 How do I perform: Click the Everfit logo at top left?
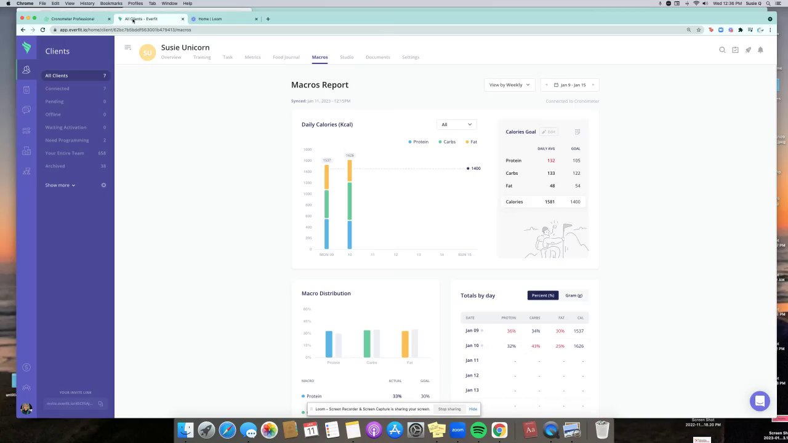point(26,47)
